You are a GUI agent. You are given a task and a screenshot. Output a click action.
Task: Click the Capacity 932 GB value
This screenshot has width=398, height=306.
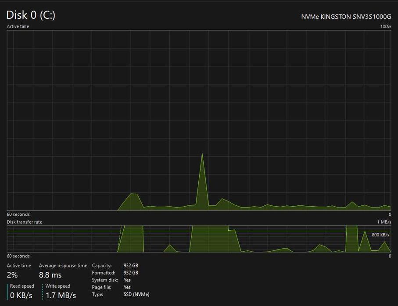point(131,265)
